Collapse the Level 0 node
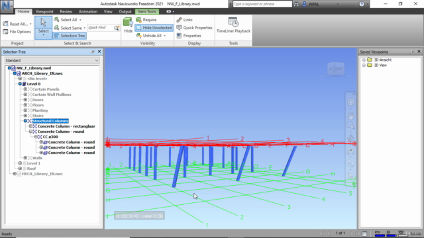 tap(20, 84)
